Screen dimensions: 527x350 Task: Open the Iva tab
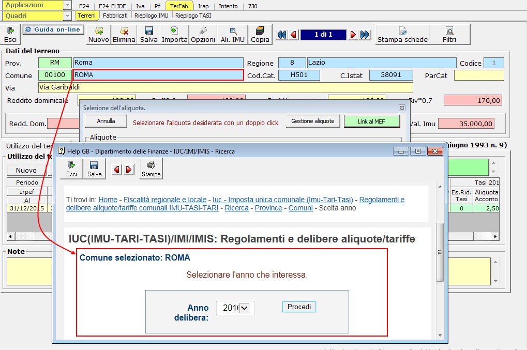(140, 6)
